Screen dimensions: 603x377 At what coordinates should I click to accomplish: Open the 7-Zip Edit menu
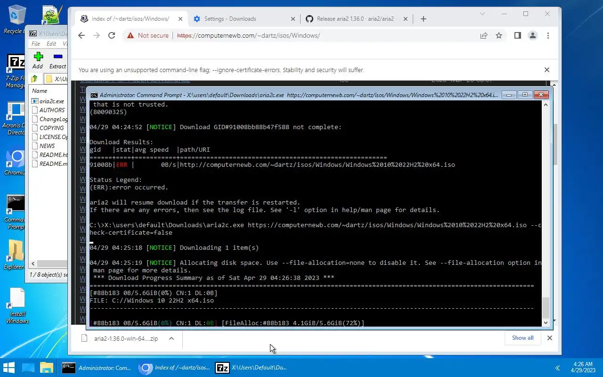pos(51,44)
